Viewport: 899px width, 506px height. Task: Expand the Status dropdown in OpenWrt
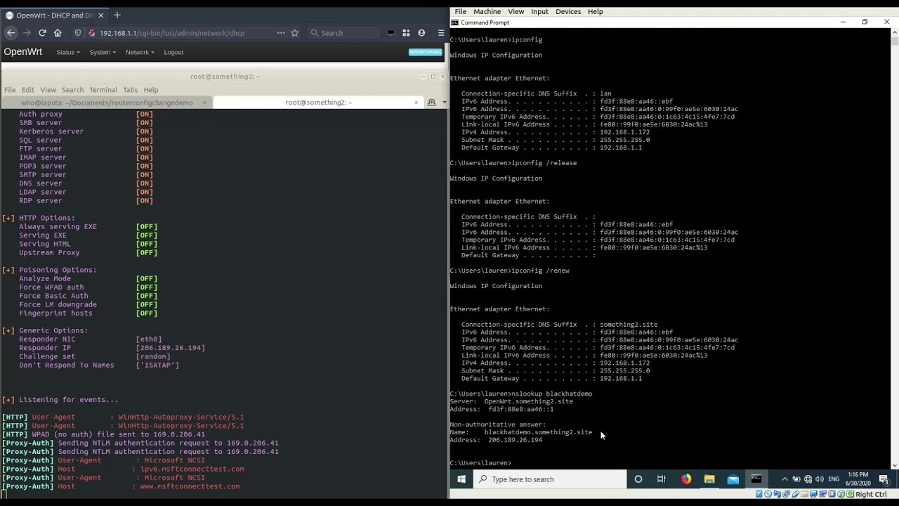coord(68,53)
